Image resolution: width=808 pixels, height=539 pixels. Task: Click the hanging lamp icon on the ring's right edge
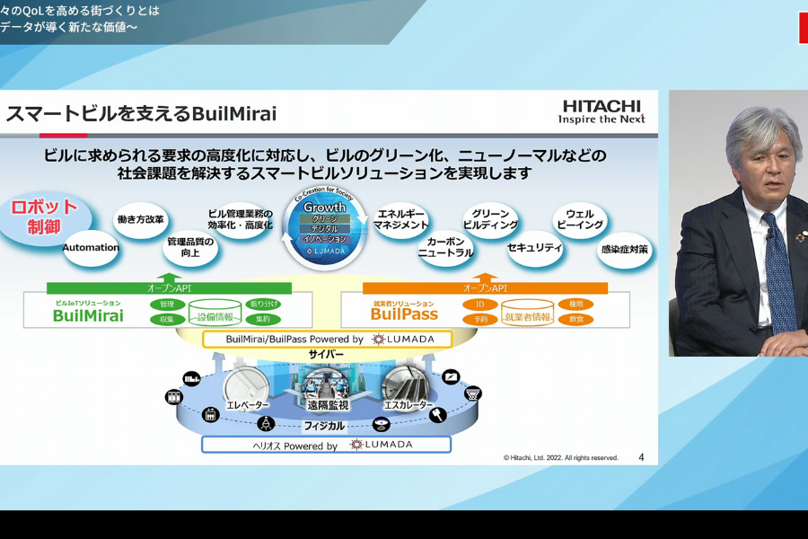(473, 394)
